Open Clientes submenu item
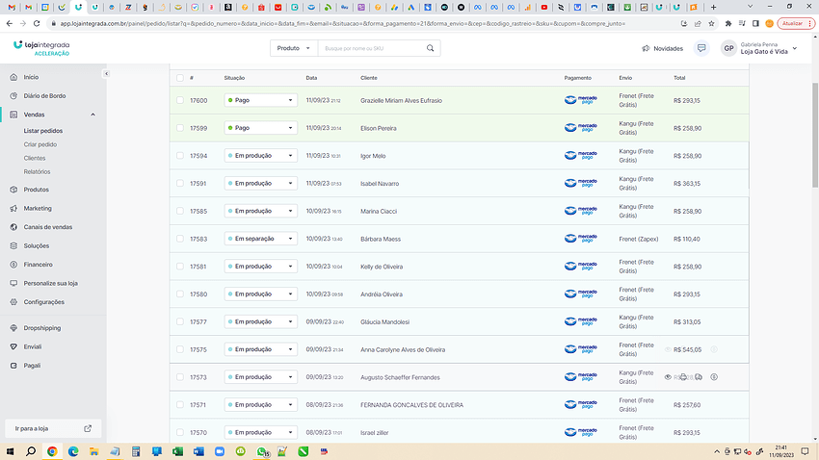Screen dimensions: 819x460 35,158
